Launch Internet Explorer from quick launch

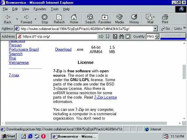tap(30, 136)
